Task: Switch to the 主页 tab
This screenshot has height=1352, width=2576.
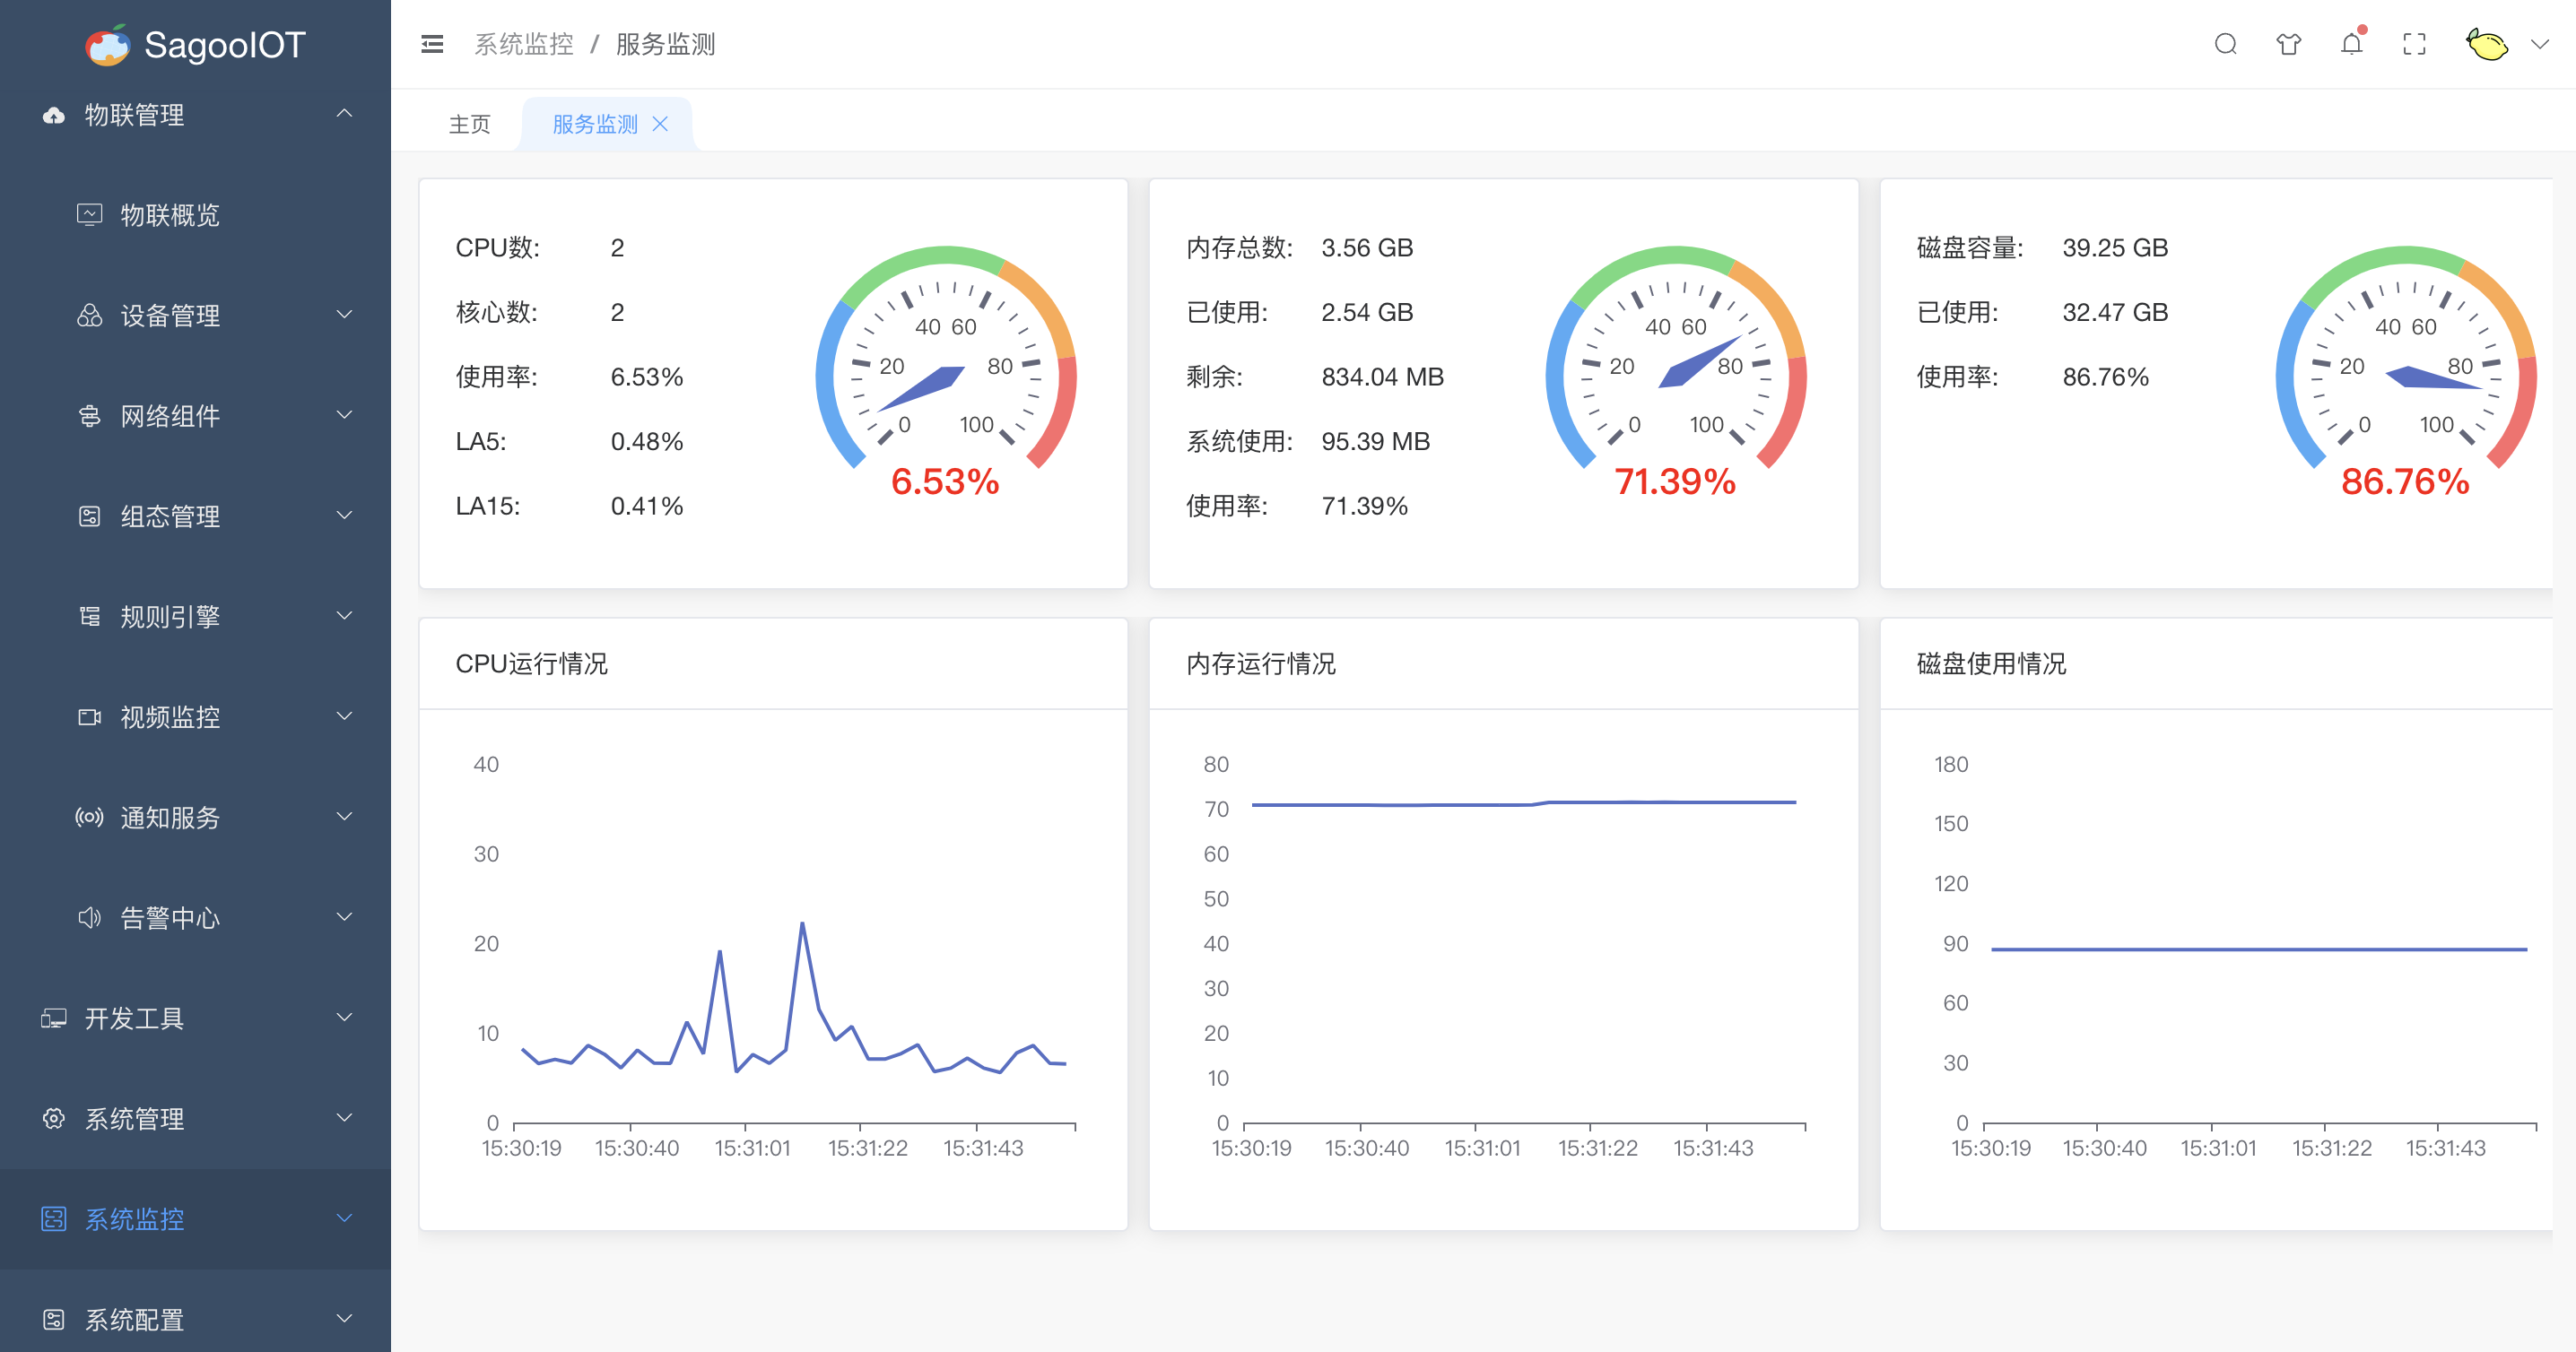Action: click(x=469, y=124)
